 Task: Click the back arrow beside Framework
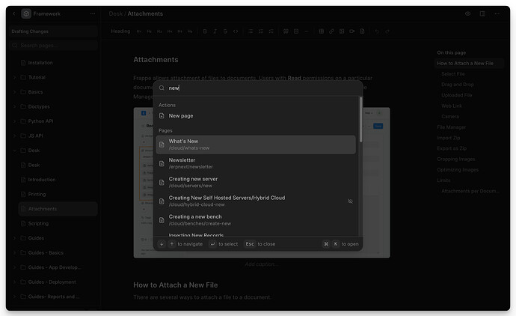(x=13, y=13)
